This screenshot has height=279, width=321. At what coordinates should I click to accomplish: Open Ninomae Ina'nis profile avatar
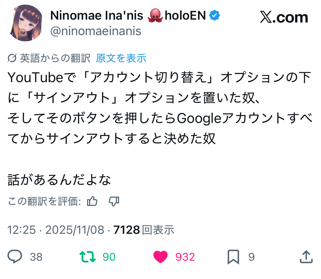tap(25, 23)
